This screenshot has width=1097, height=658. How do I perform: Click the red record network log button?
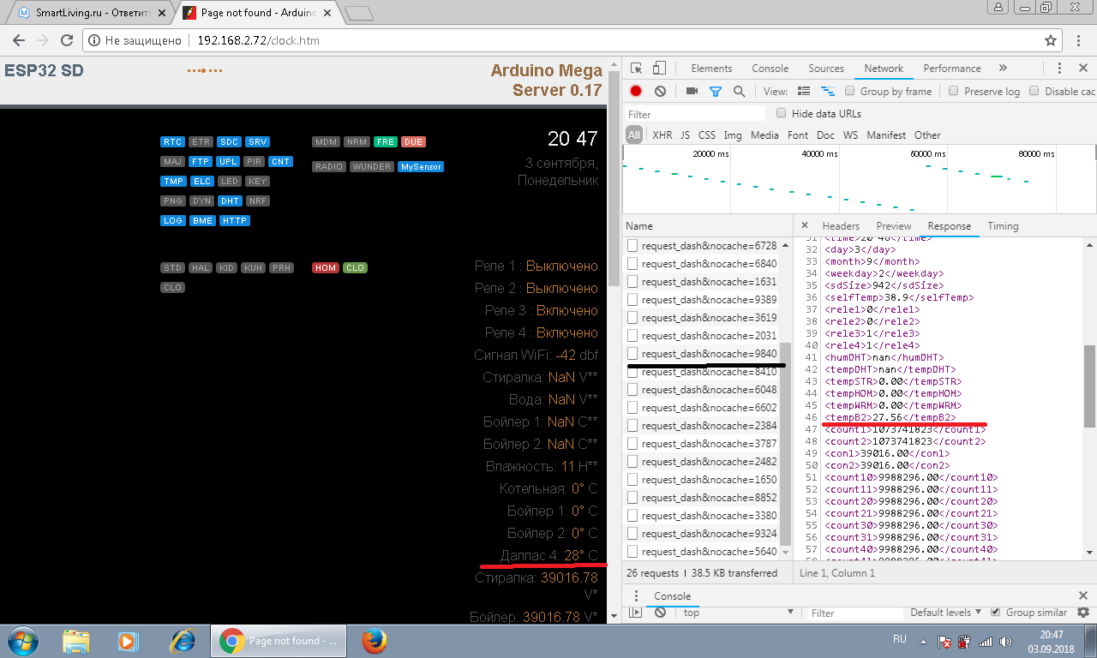[x=636, y=91]
